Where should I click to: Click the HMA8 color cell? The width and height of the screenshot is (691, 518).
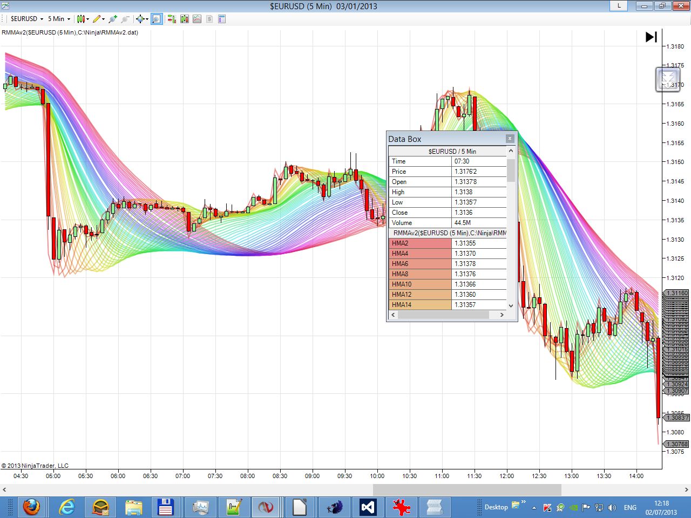(x=420, y=274)
